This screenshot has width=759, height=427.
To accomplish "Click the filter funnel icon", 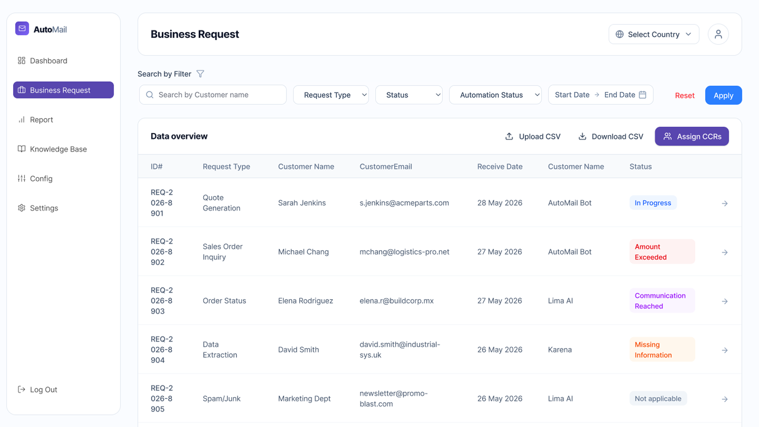I will (200, 74).
